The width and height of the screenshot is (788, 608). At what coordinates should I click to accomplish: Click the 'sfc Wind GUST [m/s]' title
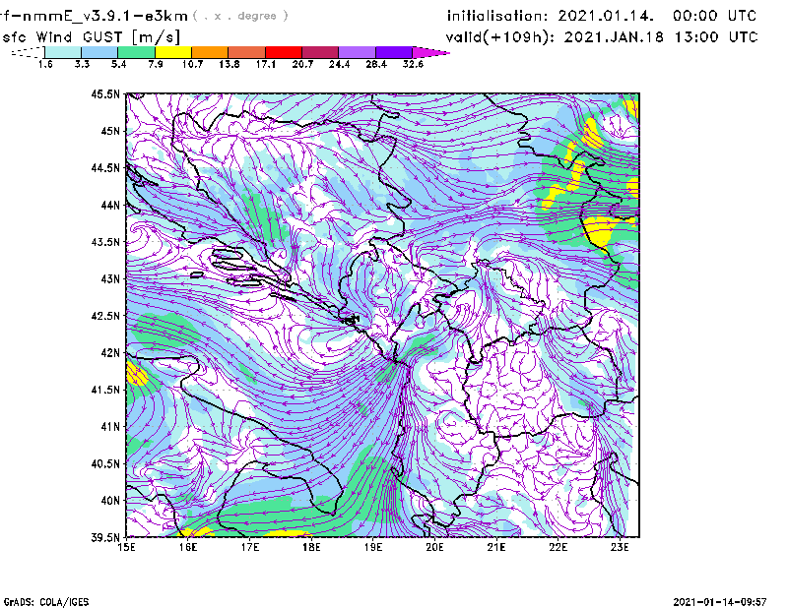click(91, 37)
